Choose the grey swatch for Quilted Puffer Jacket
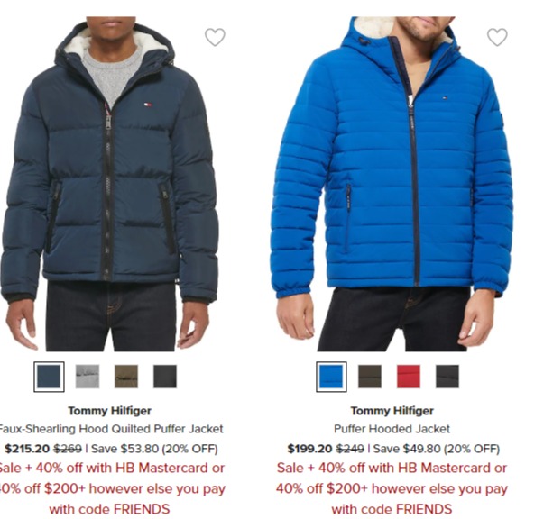Image resolution: width=553 pixels, height=519 pixels. pyautogui.click(x=88, y=377)
